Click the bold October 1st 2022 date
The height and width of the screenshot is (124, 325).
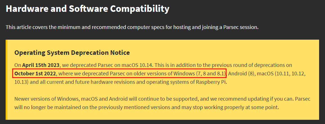pyautogui.click(x=35, y=74)
